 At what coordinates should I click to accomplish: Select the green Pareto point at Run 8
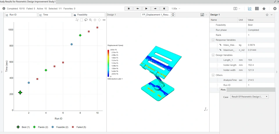pyautogui.click(x=80, y=35)
